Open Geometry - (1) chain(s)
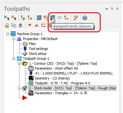The width and height of the screenshot is (123, 113). coord(52,78)
